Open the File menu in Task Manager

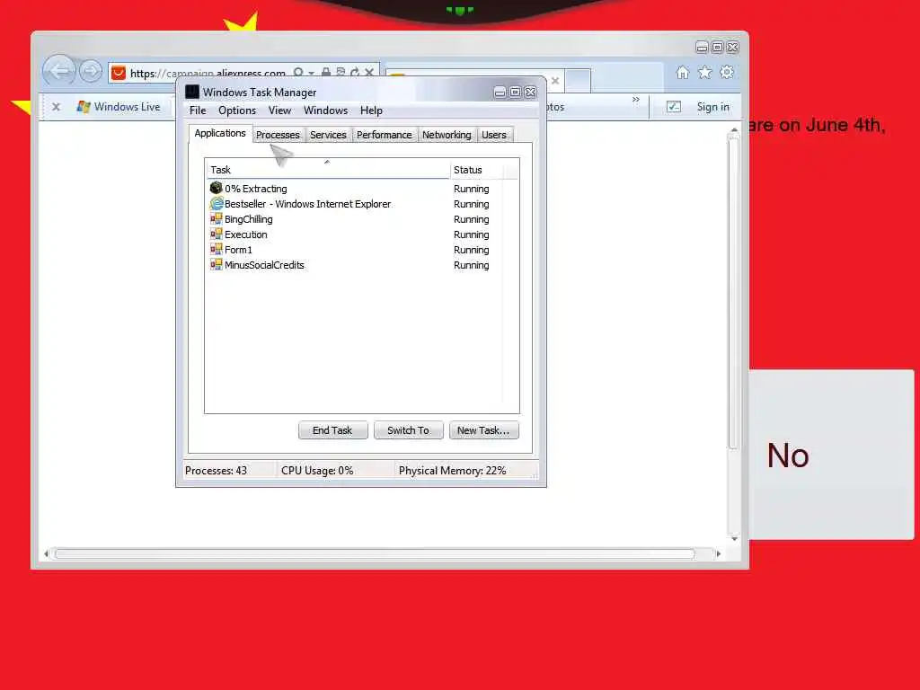pyautogui.click(x=198, y=111)
